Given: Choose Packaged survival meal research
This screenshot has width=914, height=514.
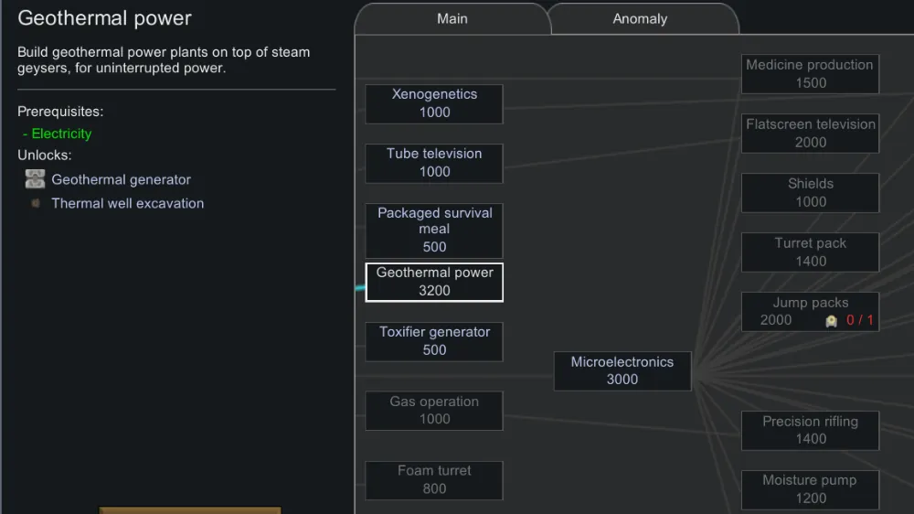Looking at the screenshot, I should pos(434,230).
